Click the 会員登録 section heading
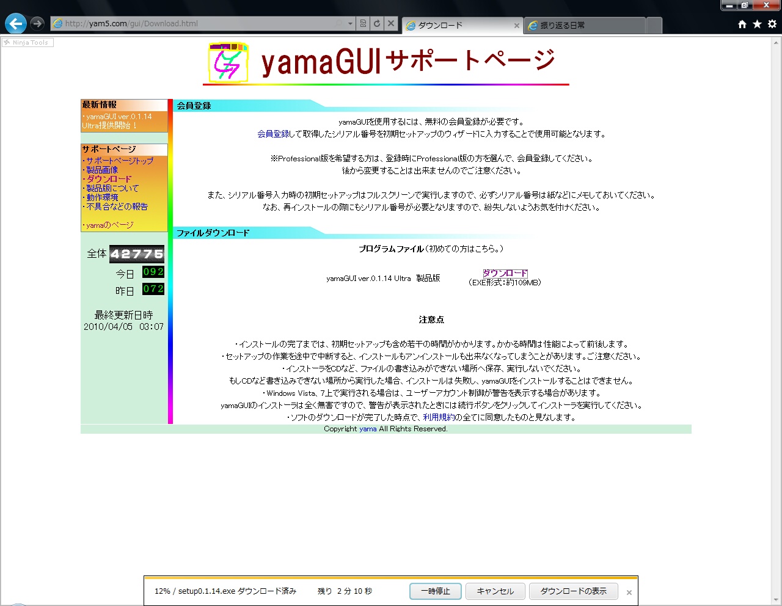This screenshot has width=782, height=606. 194,106
